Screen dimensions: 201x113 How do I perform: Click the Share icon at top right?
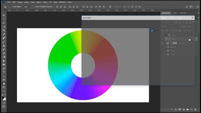pyautogui.click(x=198, y=7)
